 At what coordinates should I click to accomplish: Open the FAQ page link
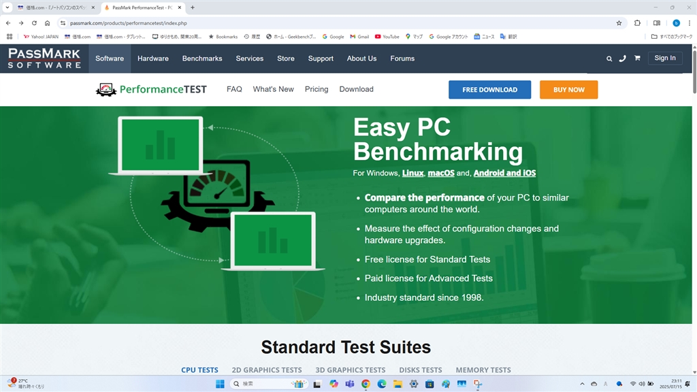234,89
